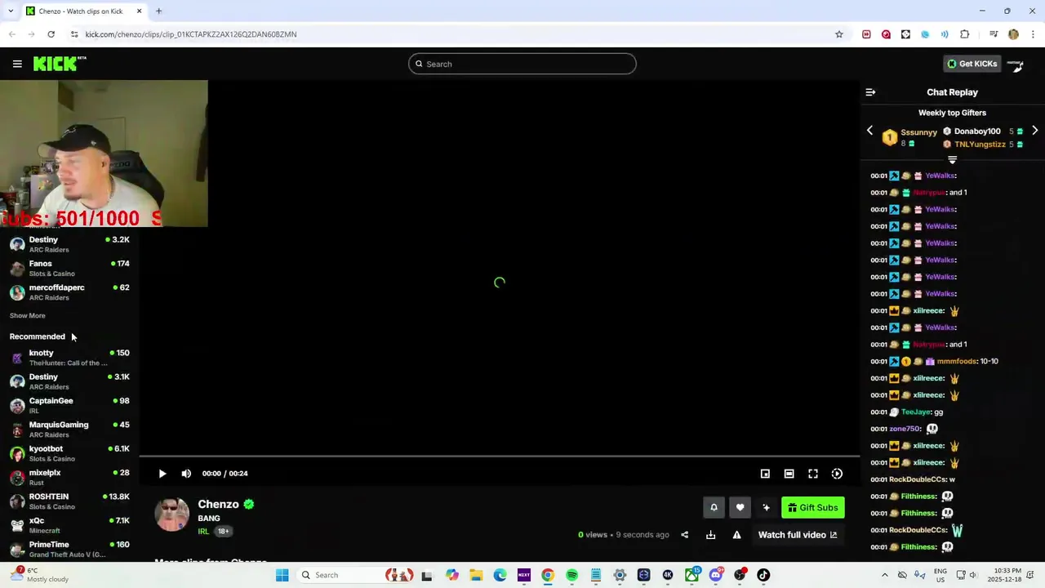Toggle picture-in-picture mode in player
Image resolution: width=1045 pixels, height=588 pixels.
pyautogui.click(x=765, y=474)
